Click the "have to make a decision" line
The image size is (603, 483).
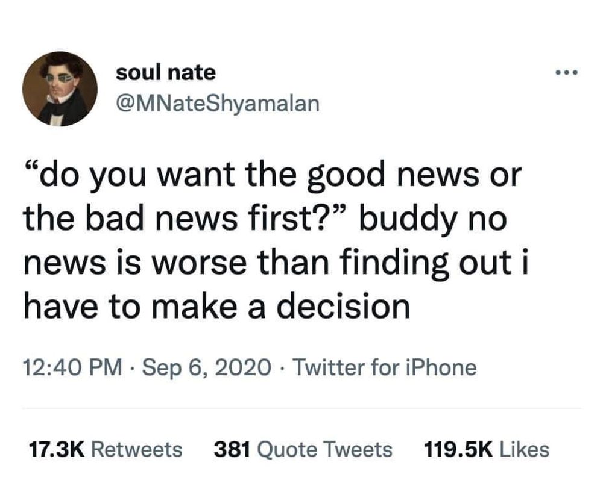[216, 307]
